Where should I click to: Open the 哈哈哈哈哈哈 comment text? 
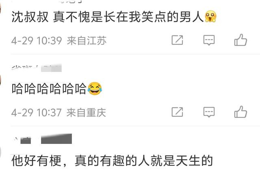click(x=49, y=89)
